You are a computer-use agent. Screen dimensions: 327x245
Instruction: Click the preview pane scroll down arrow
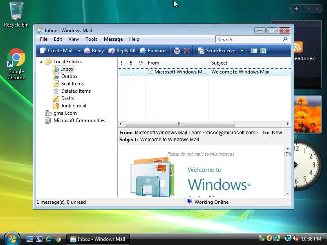pos(288,194)
